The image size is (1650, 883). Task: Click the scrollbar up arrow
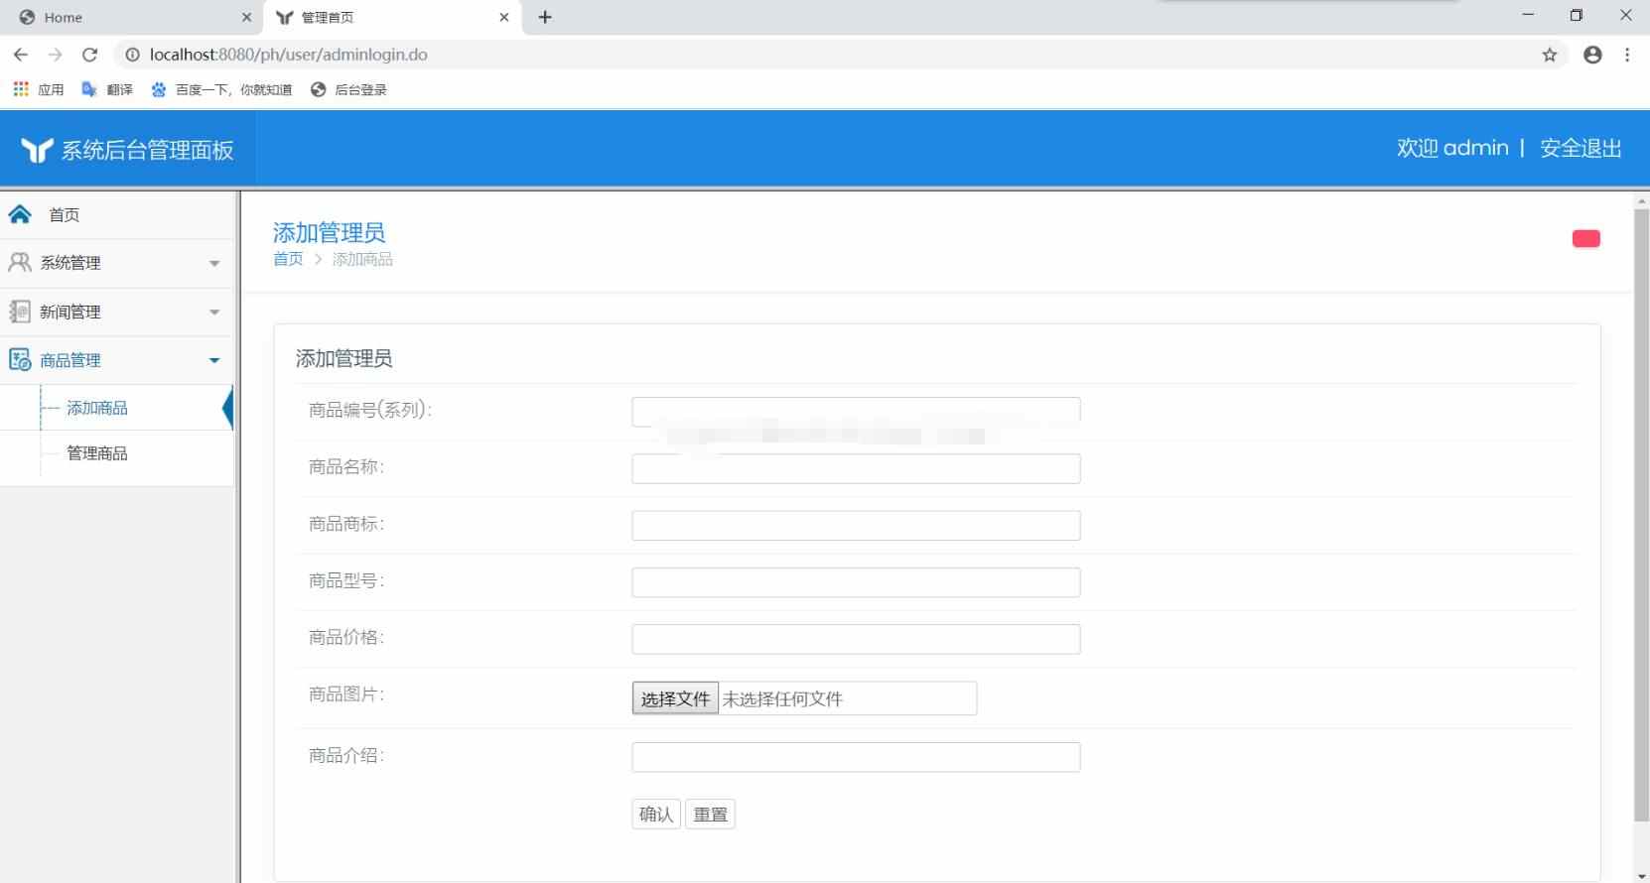(1641, 201)
